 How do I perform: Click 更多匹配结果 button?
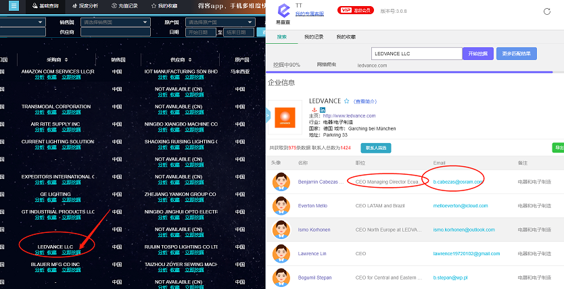point(517,54)
